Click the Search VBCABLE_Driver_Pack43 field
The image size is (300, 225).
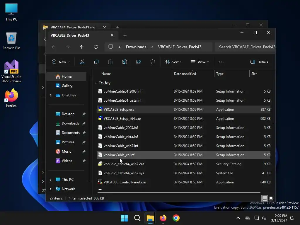pos(245,47)
